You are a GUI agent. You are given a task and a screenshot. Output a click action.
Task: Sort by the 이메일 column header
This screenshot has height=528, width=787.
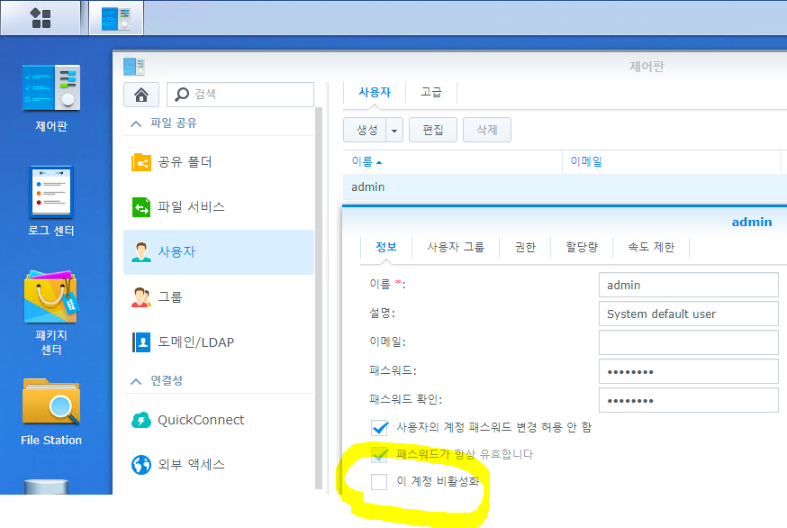coord(672,162)
